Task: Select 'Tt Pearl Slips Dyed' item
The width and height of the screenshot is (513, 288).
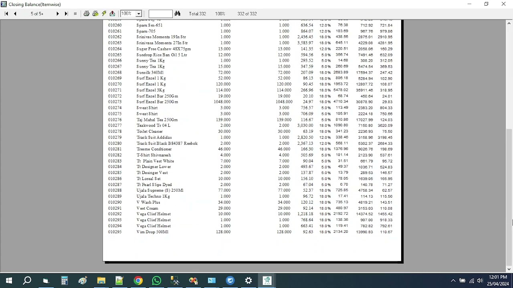Action: pos(154,184)
